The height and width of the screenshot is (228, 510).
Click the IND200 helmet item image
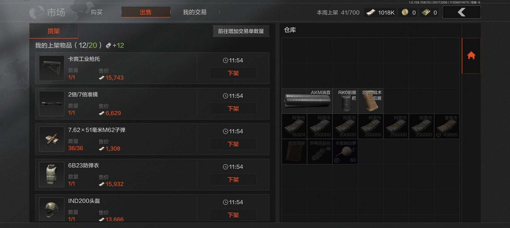tap(52, 210)
